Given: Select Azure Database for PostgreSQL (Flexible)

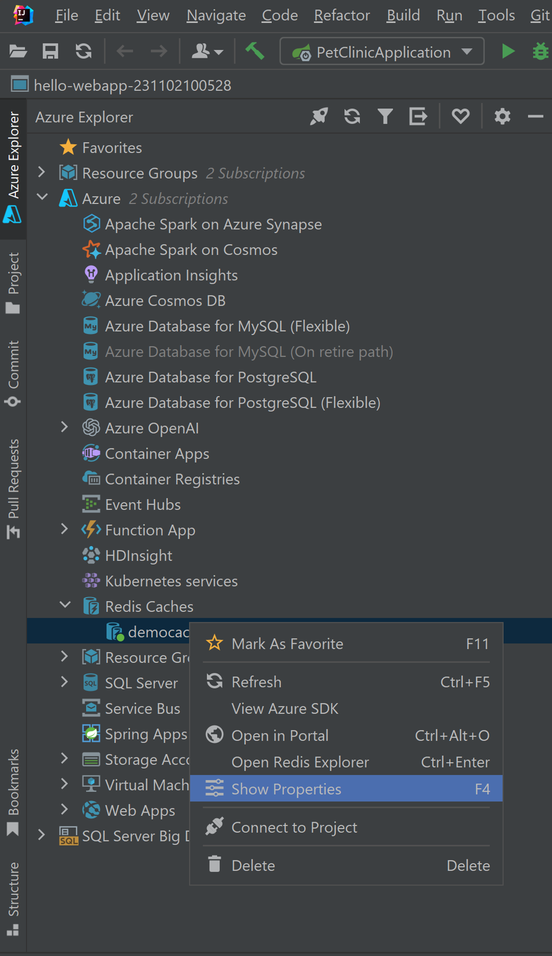Looking at the screenshot, I should click(x=231, y=403).
